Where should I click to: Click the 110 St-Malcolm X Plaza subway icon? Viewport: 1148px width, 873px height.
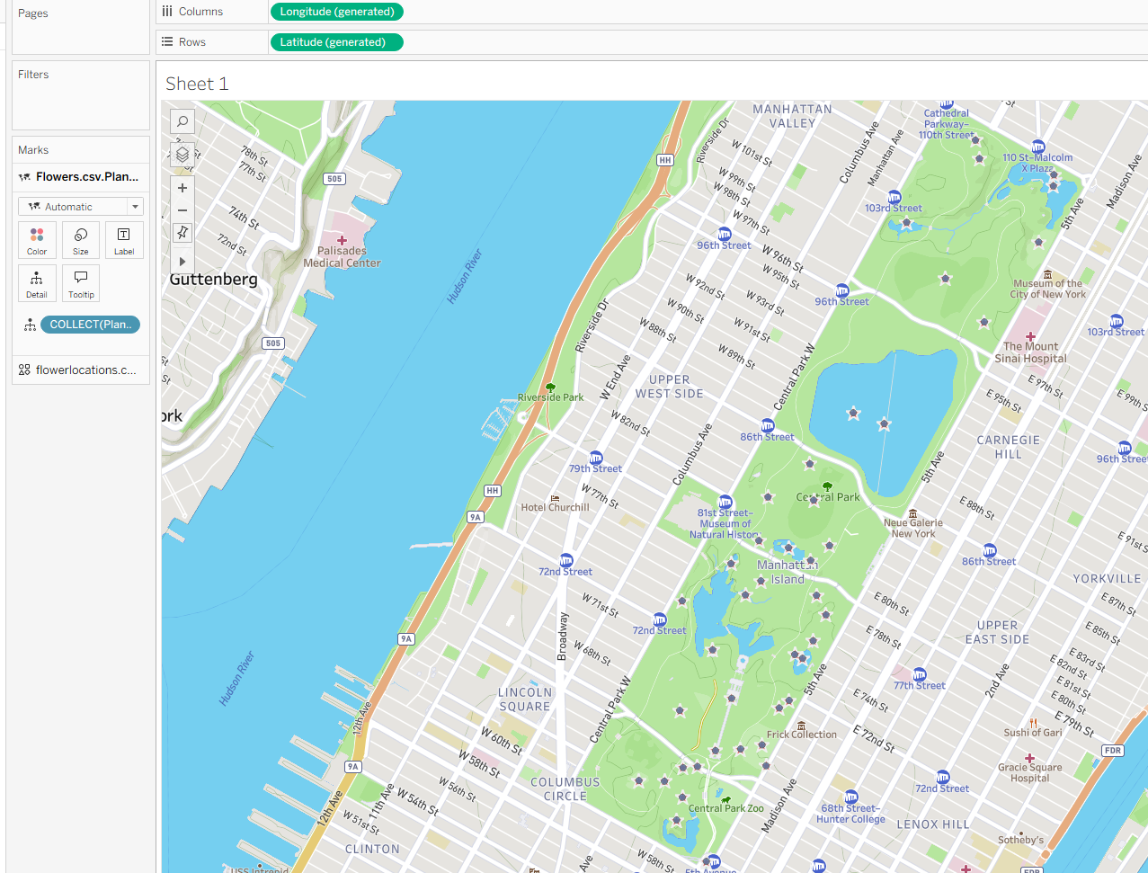tap(1038, 147)
